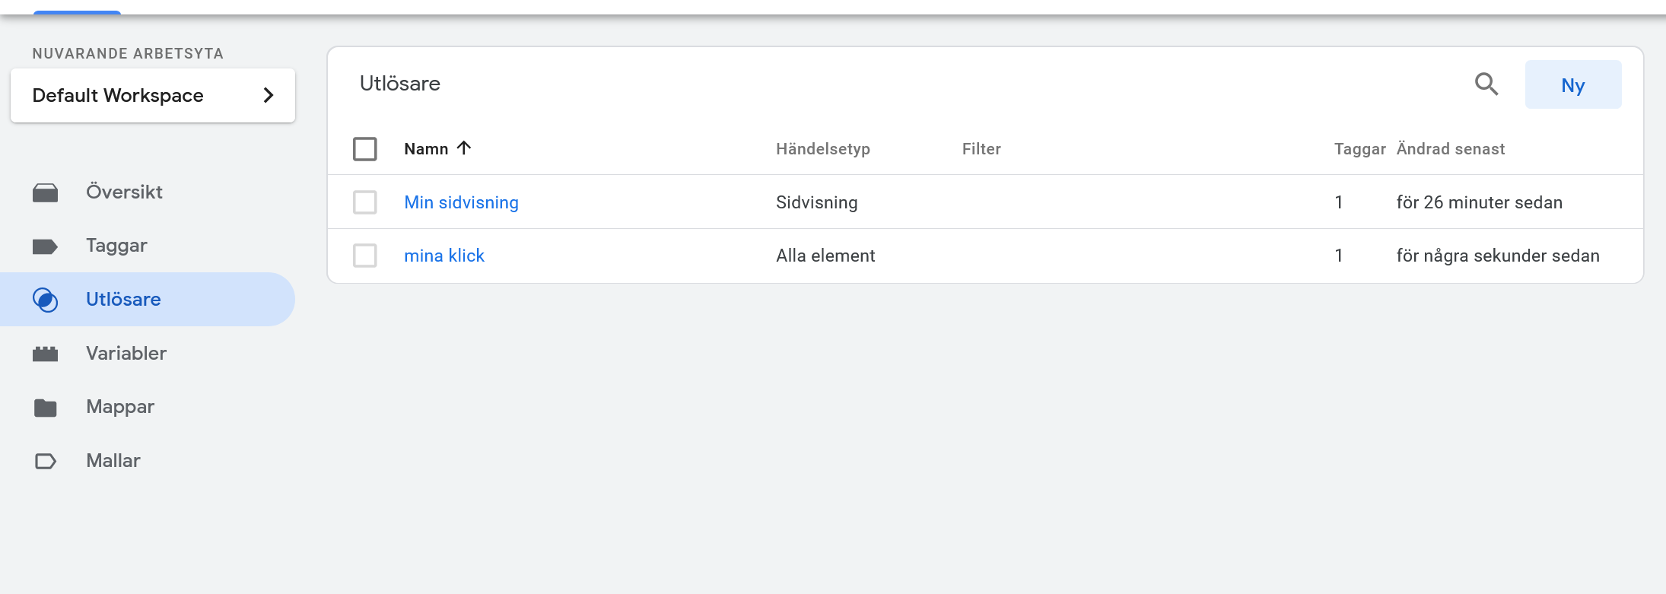Click the Utlösare trigger icon
This screenshot has height=594, width=1666.
point(46,300)
